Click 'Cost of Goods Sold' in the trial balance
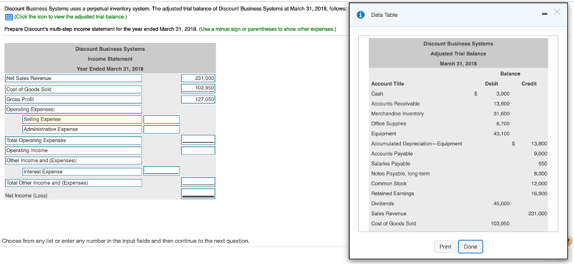 click(394, 224)
